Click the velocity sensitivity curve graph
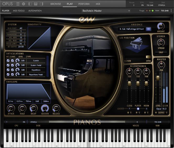The height and width of the screenshot is (148, 174). pos(39,38)
